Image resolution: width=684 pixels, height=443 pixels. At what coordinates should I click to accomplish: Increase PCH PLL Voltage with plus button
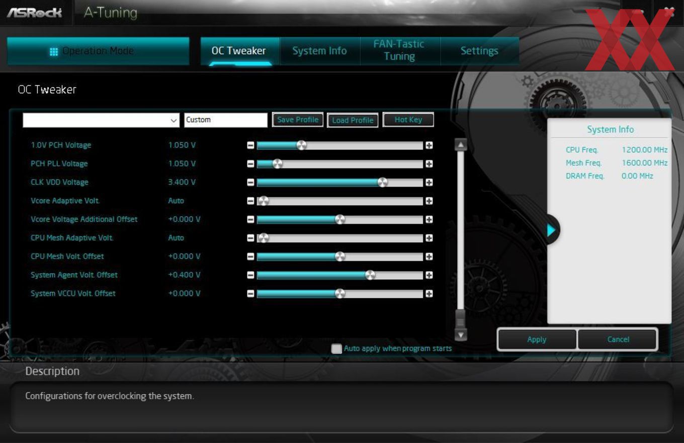(x=429, y=164)
